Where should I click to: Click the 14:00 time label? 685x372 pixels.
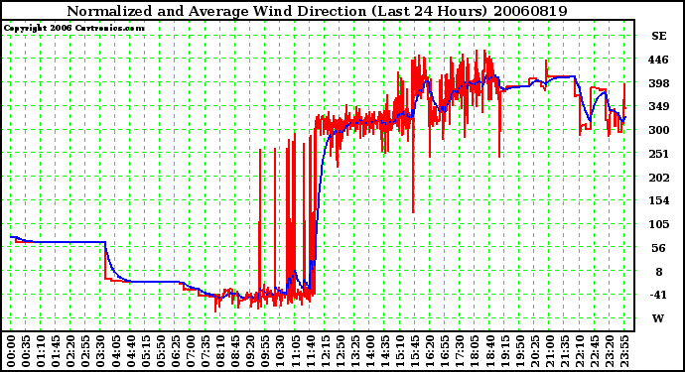coord(370,351)
